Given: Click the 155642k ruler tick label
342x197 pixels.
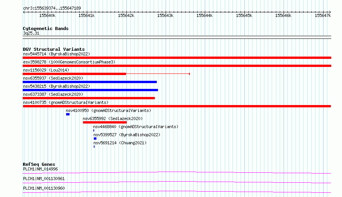Looking at the screenshot, I should [x=126, y=15].
